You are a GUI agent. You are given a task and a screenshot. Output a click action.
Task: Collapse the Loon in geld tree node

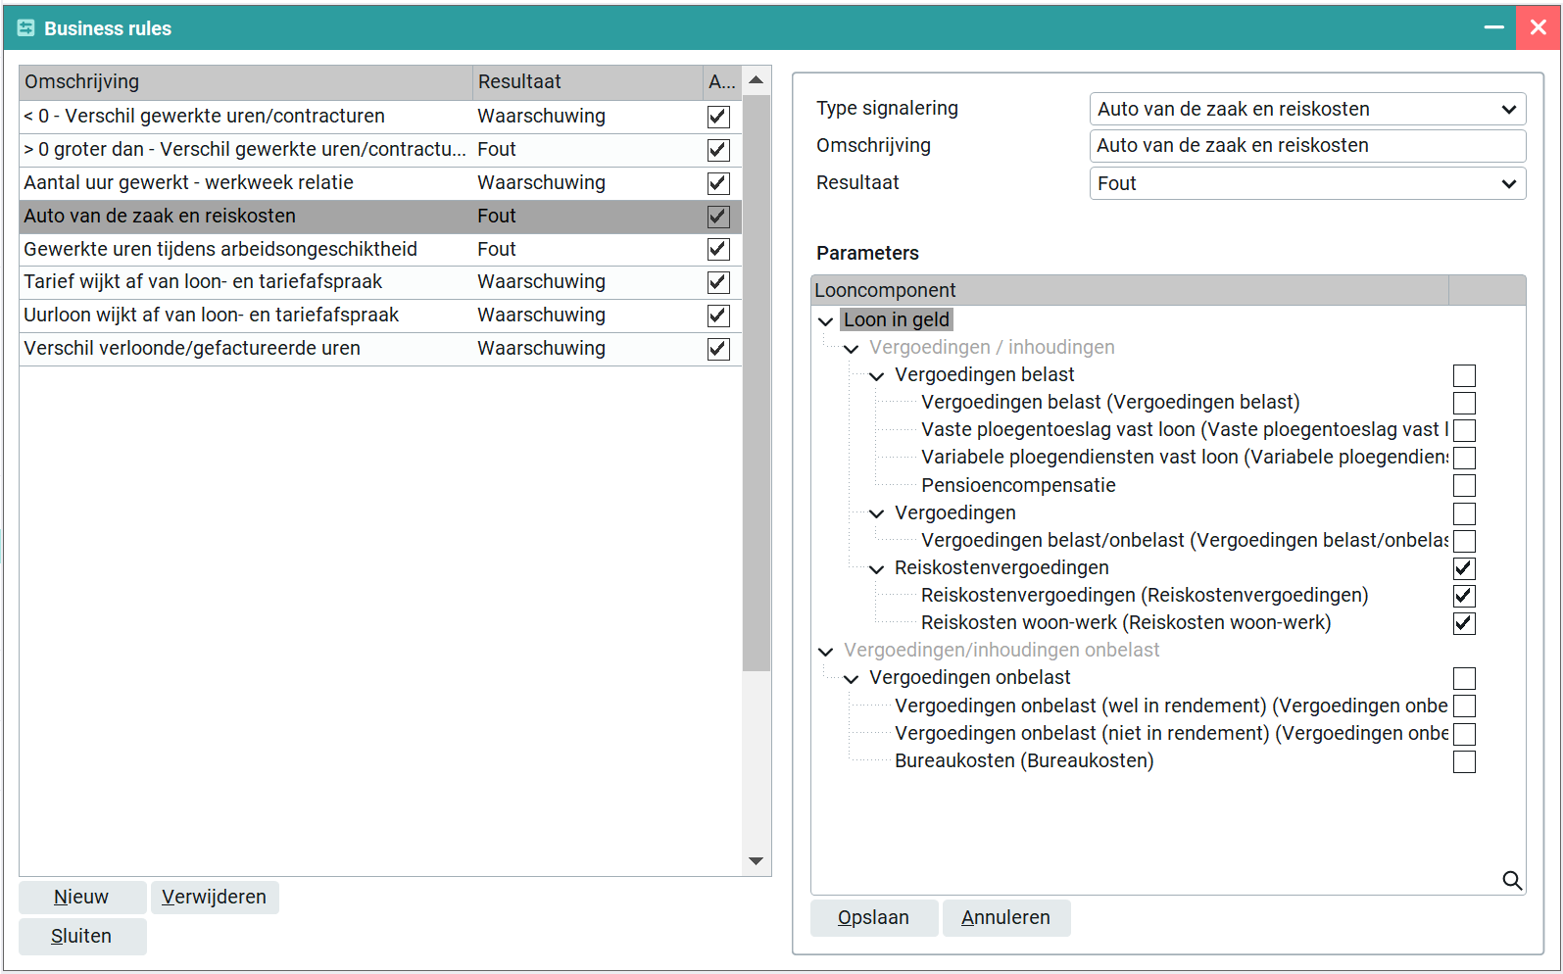point(826,320)
